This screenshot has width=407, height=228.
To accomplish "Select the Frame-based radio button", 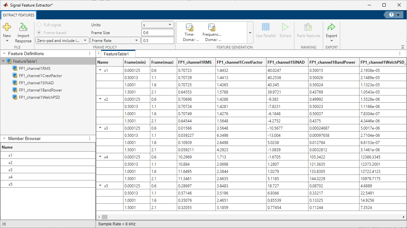I will pos(39,33).
